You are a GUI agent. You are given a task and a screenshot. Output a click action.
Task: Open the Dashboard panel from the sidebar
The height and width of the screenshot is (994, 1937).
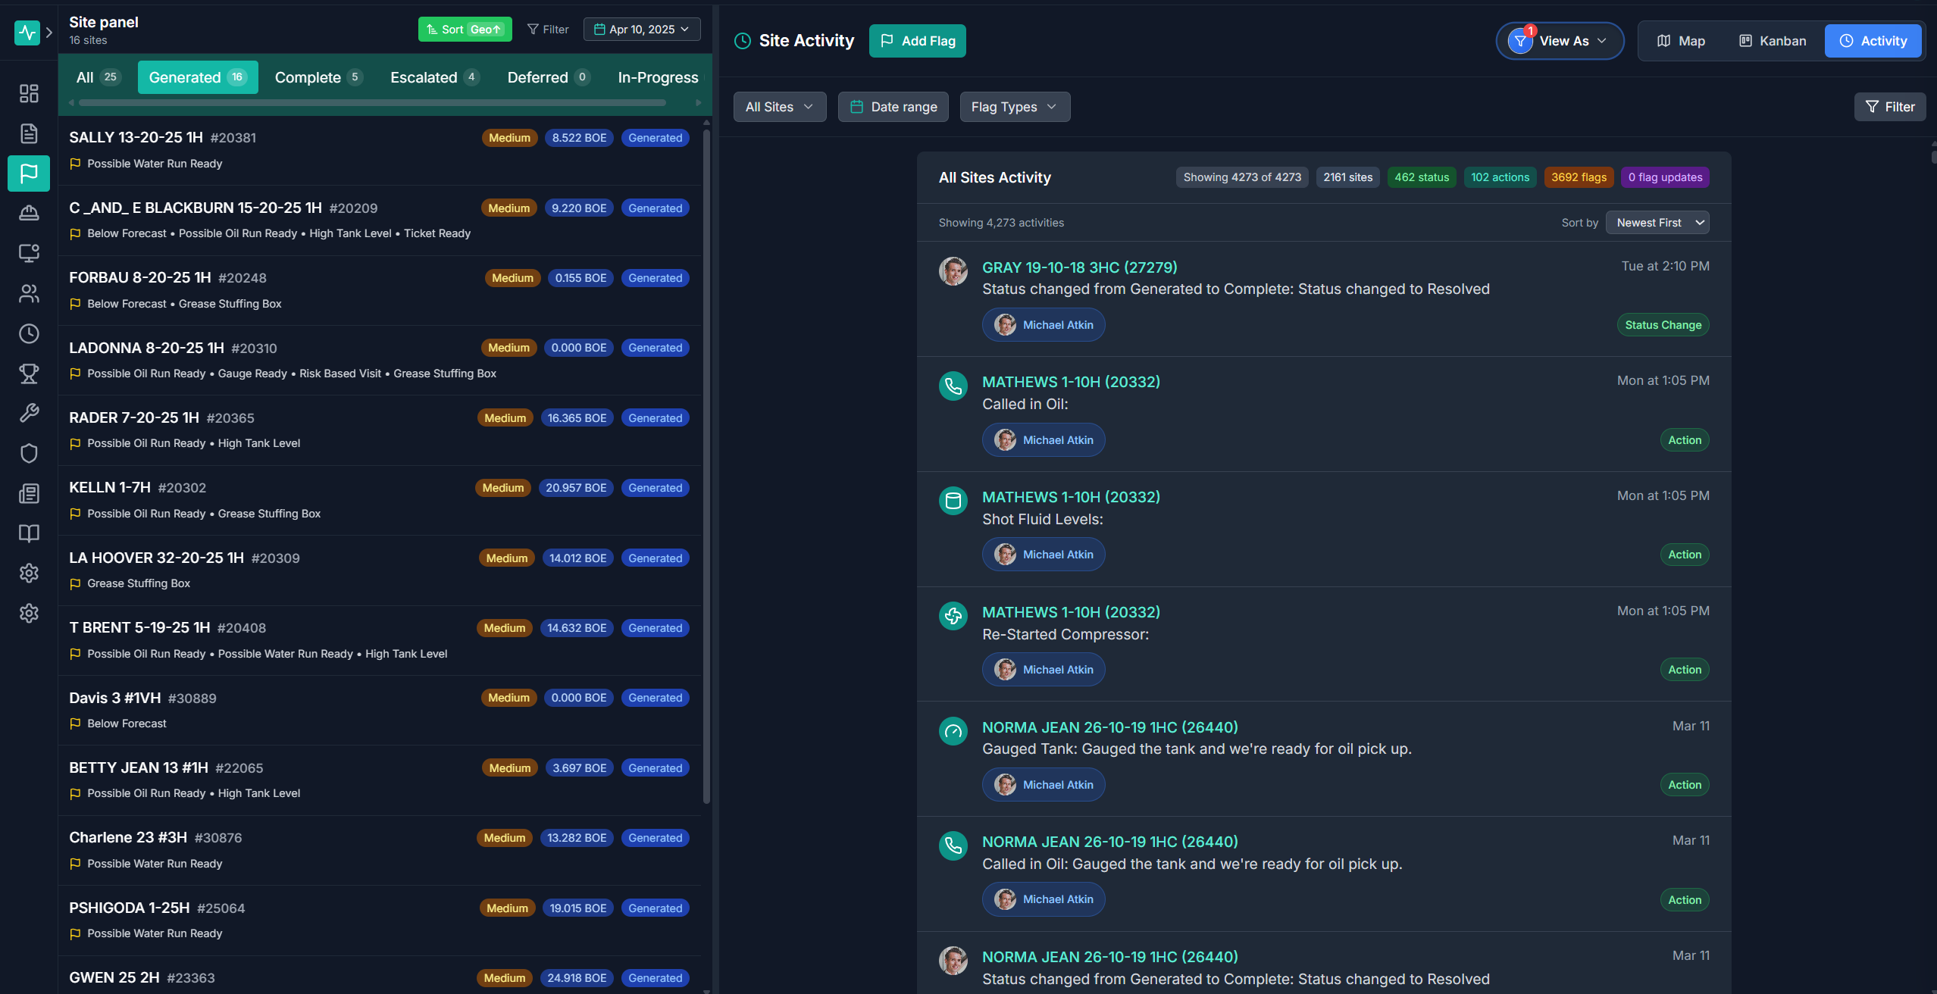[x=29, y=94]
